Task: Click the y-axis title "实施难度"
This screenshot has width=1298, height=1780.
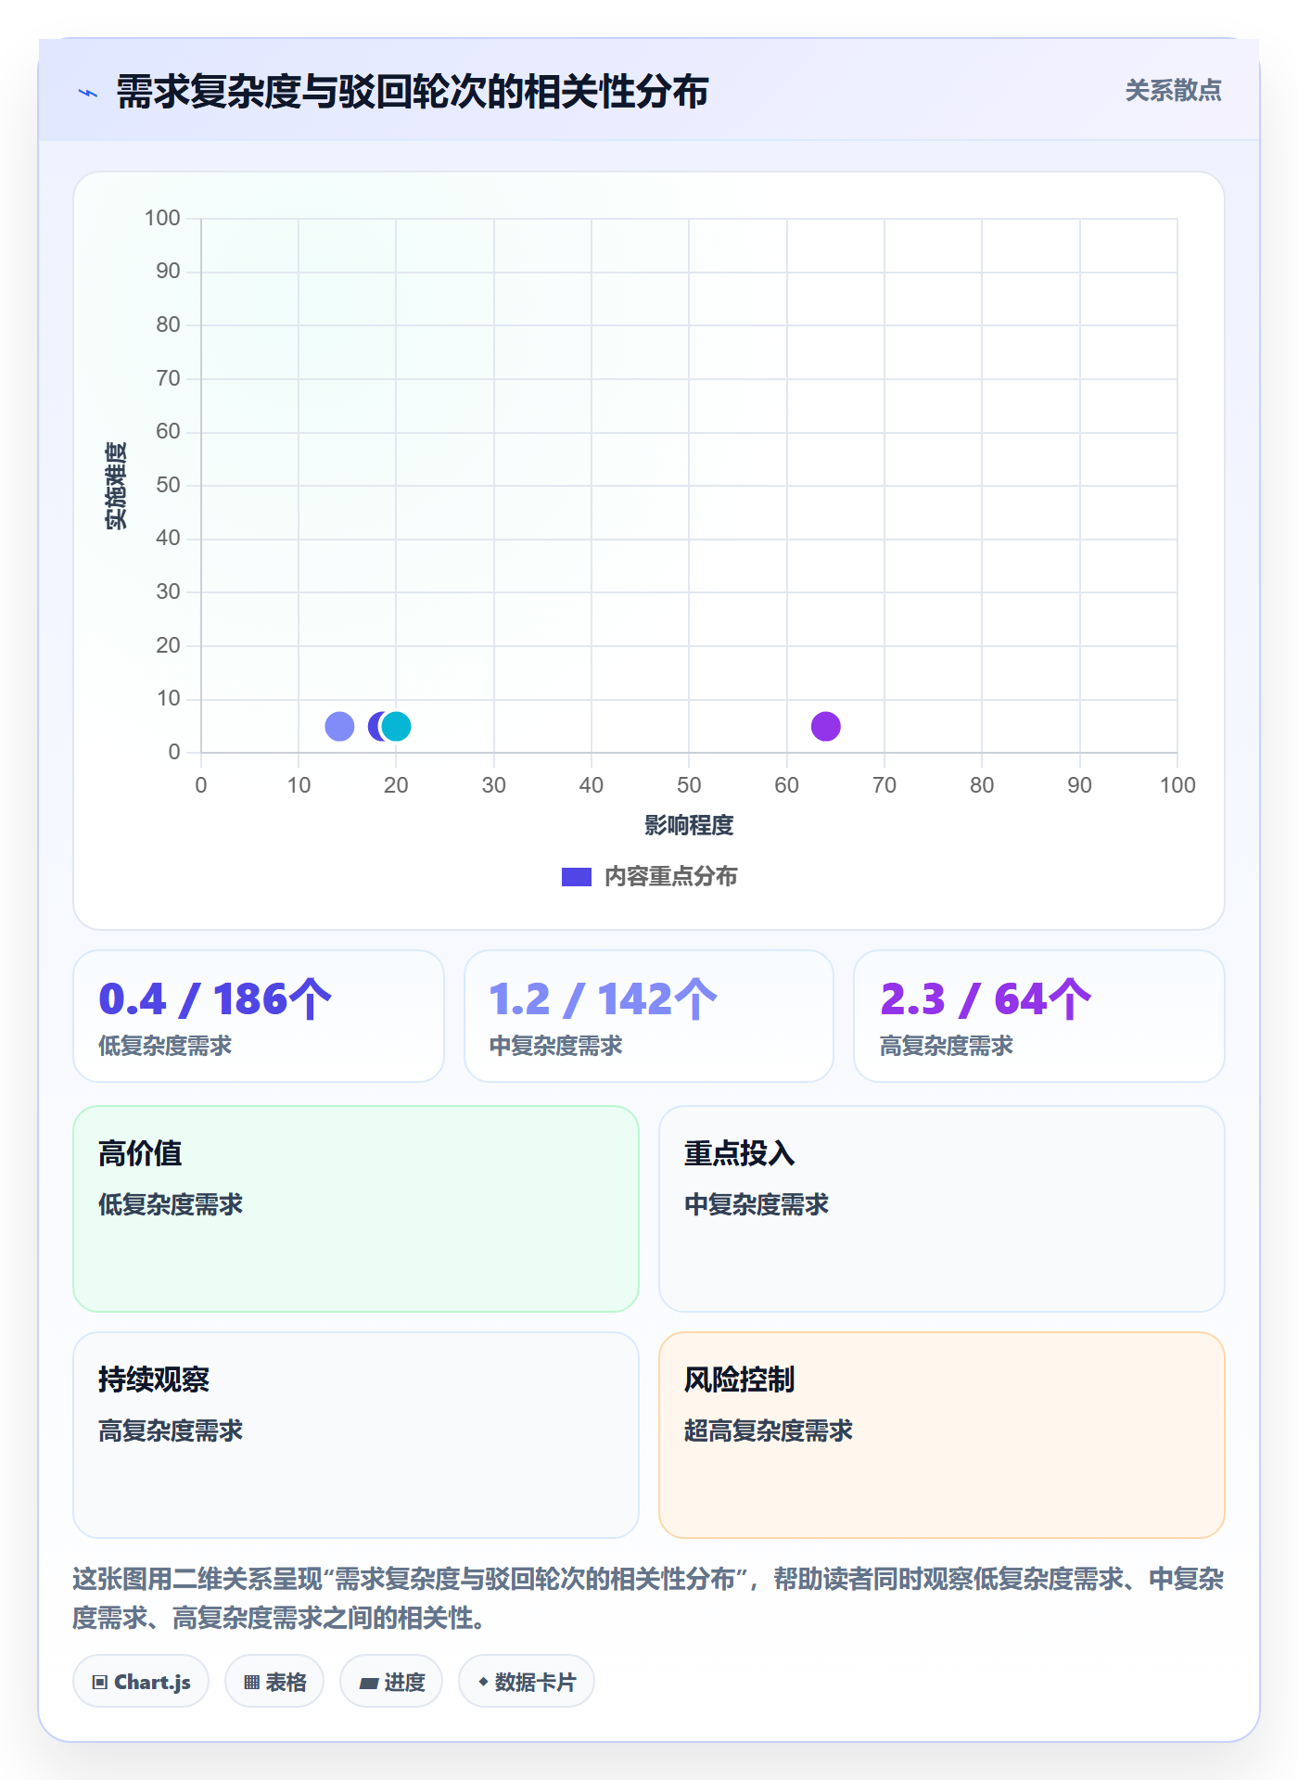Action: tap(116, 486)
